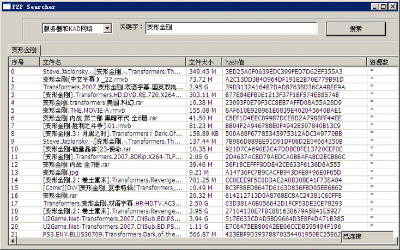Select file Transformers.2007.BDRip.X264-TLF row
Viewport: 400px width, 250px height.
tap(112, 157)
